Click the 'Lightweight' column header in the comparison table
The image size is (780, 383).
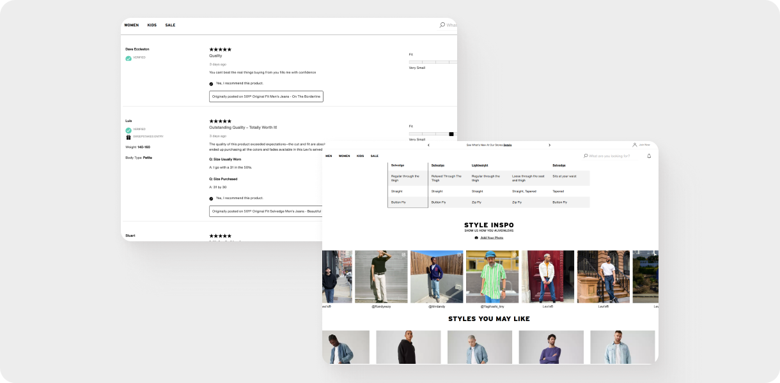pos(480,165)
